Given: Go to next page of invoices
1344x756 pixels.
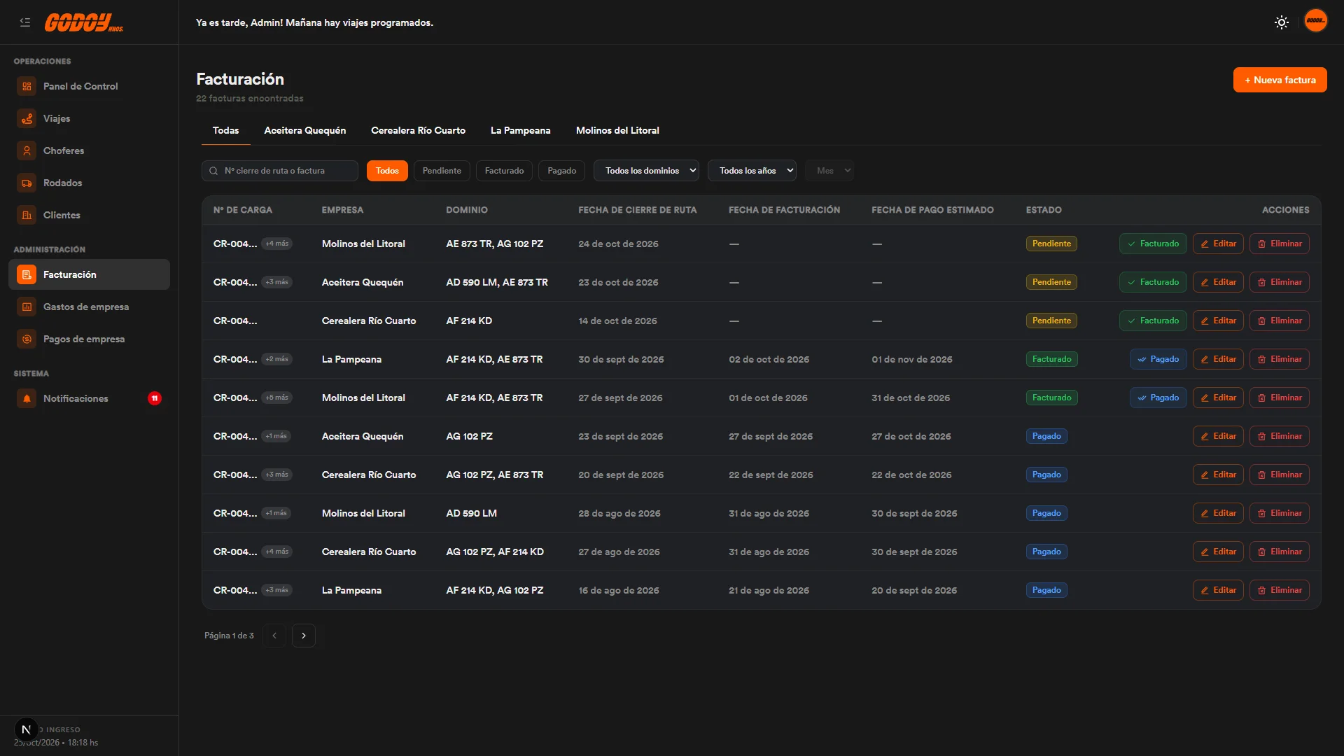Looking at the screenshot, I should (303, 636).
